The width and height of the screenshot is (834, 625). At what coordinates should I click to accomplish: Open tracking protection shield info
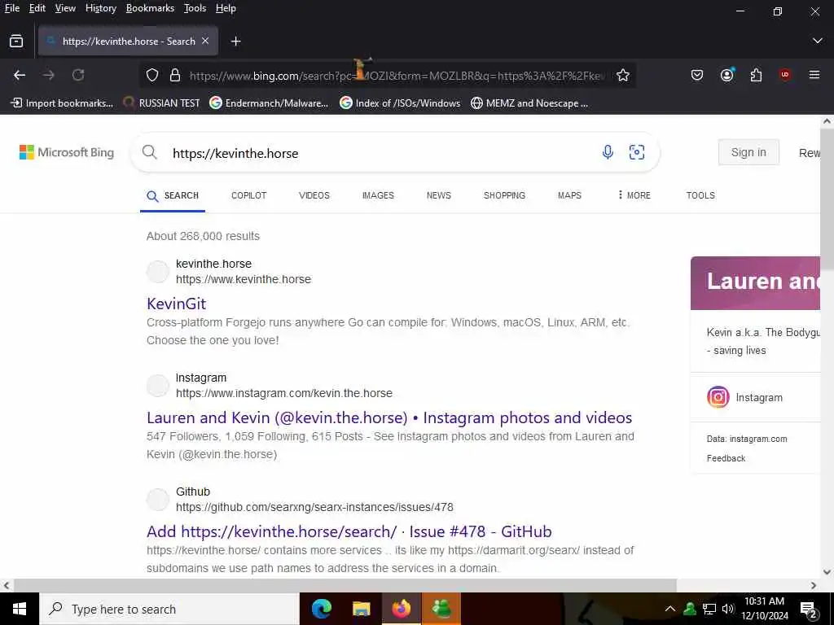click(152, 76)
